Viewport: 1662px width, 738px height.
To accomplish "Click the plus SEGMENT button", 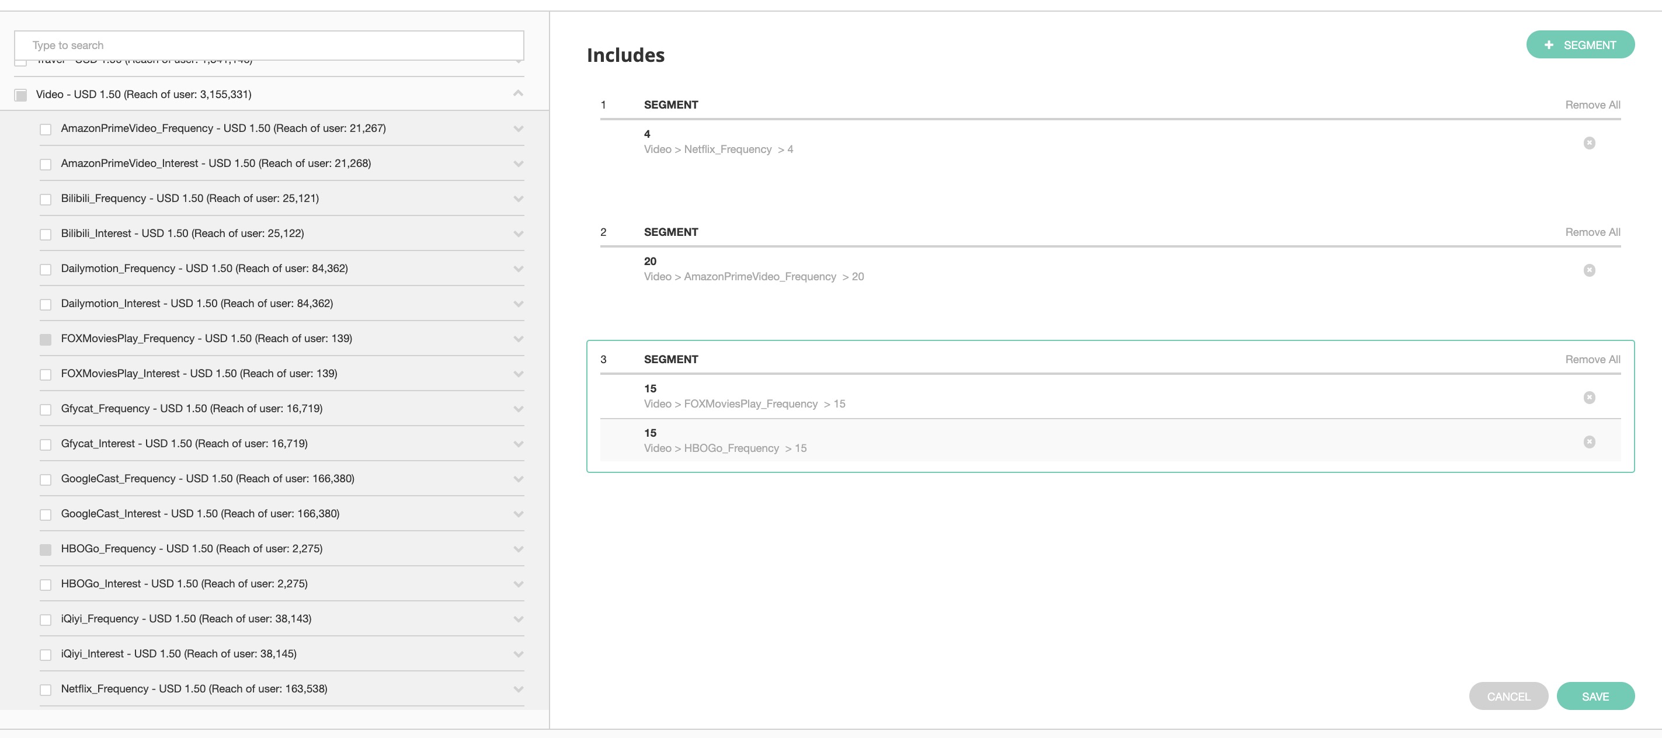I will coord(1580,44).
